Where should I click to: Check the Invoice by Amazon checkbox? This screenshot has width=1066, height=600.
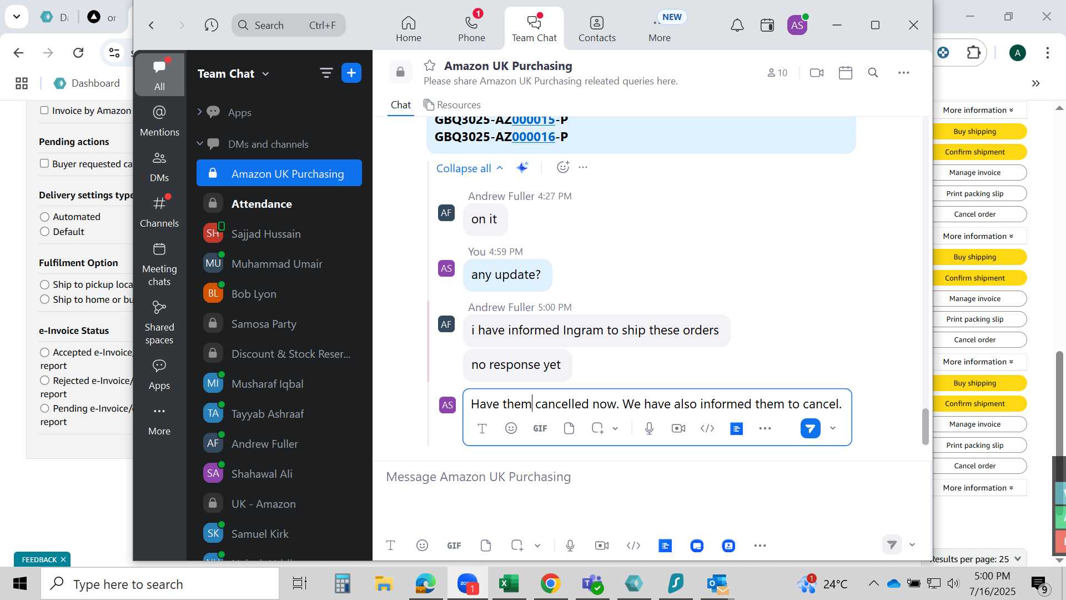44,110
